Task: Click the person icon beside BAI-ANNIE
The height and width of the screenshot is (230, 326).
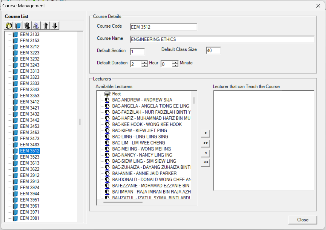Action: [x=107, y=173]
